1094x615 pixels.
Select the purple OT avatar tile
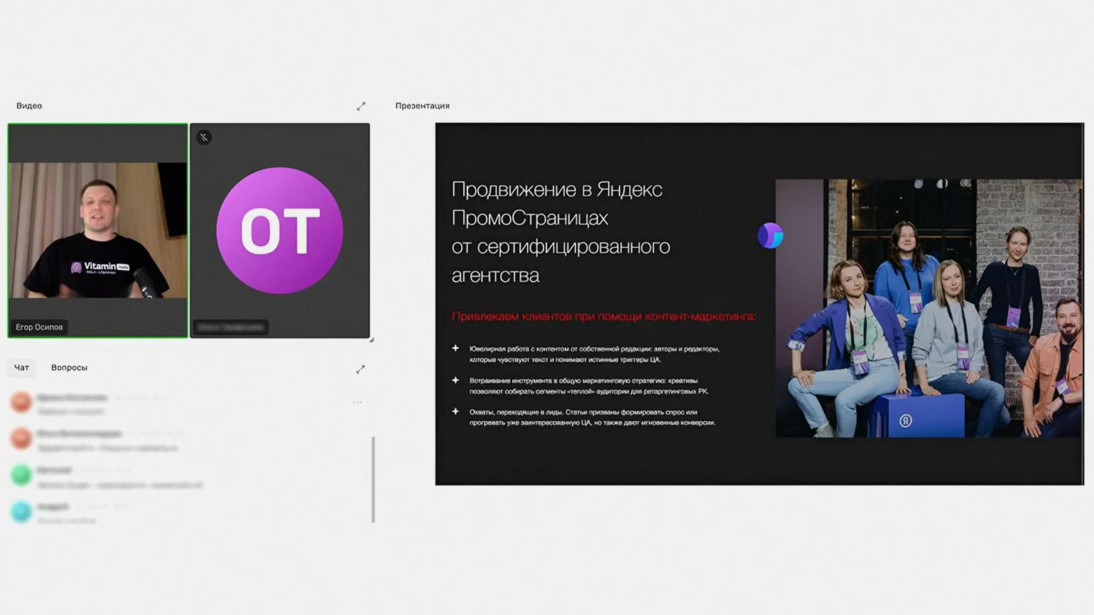[x=279, y=230]
